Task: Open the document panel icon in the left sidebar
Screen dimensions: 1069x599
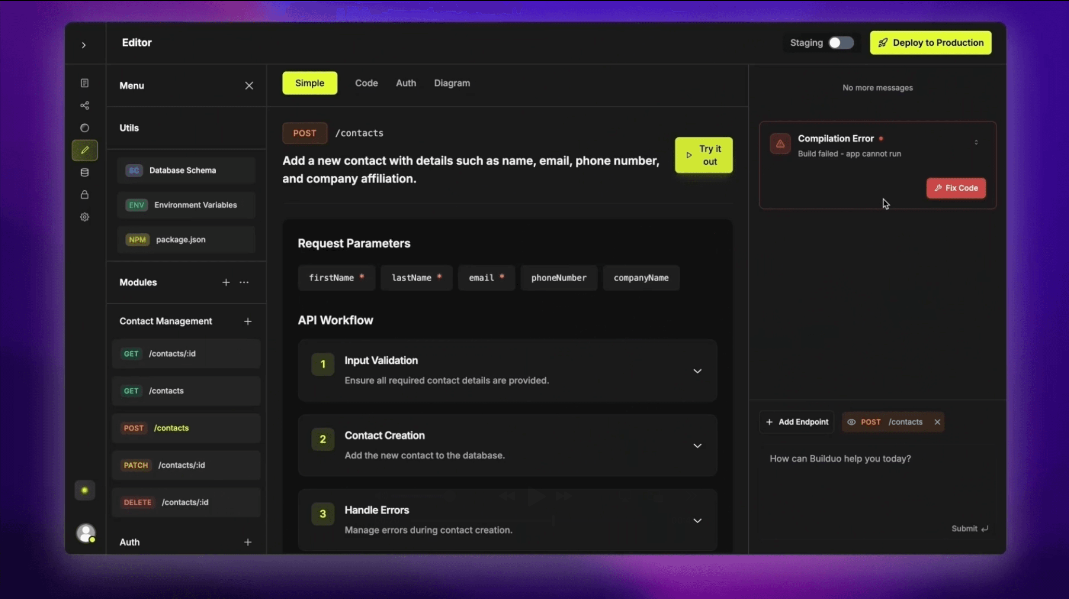Action: [85, 82]
